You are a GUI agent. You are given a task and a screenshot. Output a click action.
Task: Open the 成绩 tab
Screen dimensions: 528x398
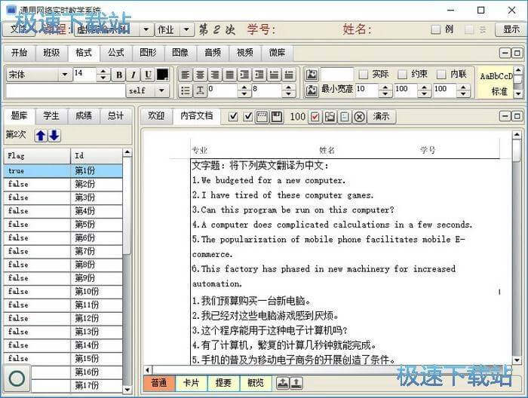[x=83, y=116]
